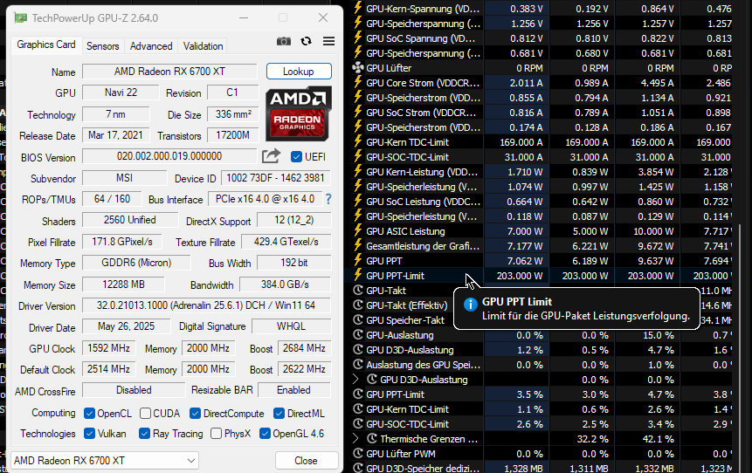Screen dimensions: 752x473
Task: Click the AMD Radeon Graphics logo
Action: pyautogui.click(x=299, y=114)
